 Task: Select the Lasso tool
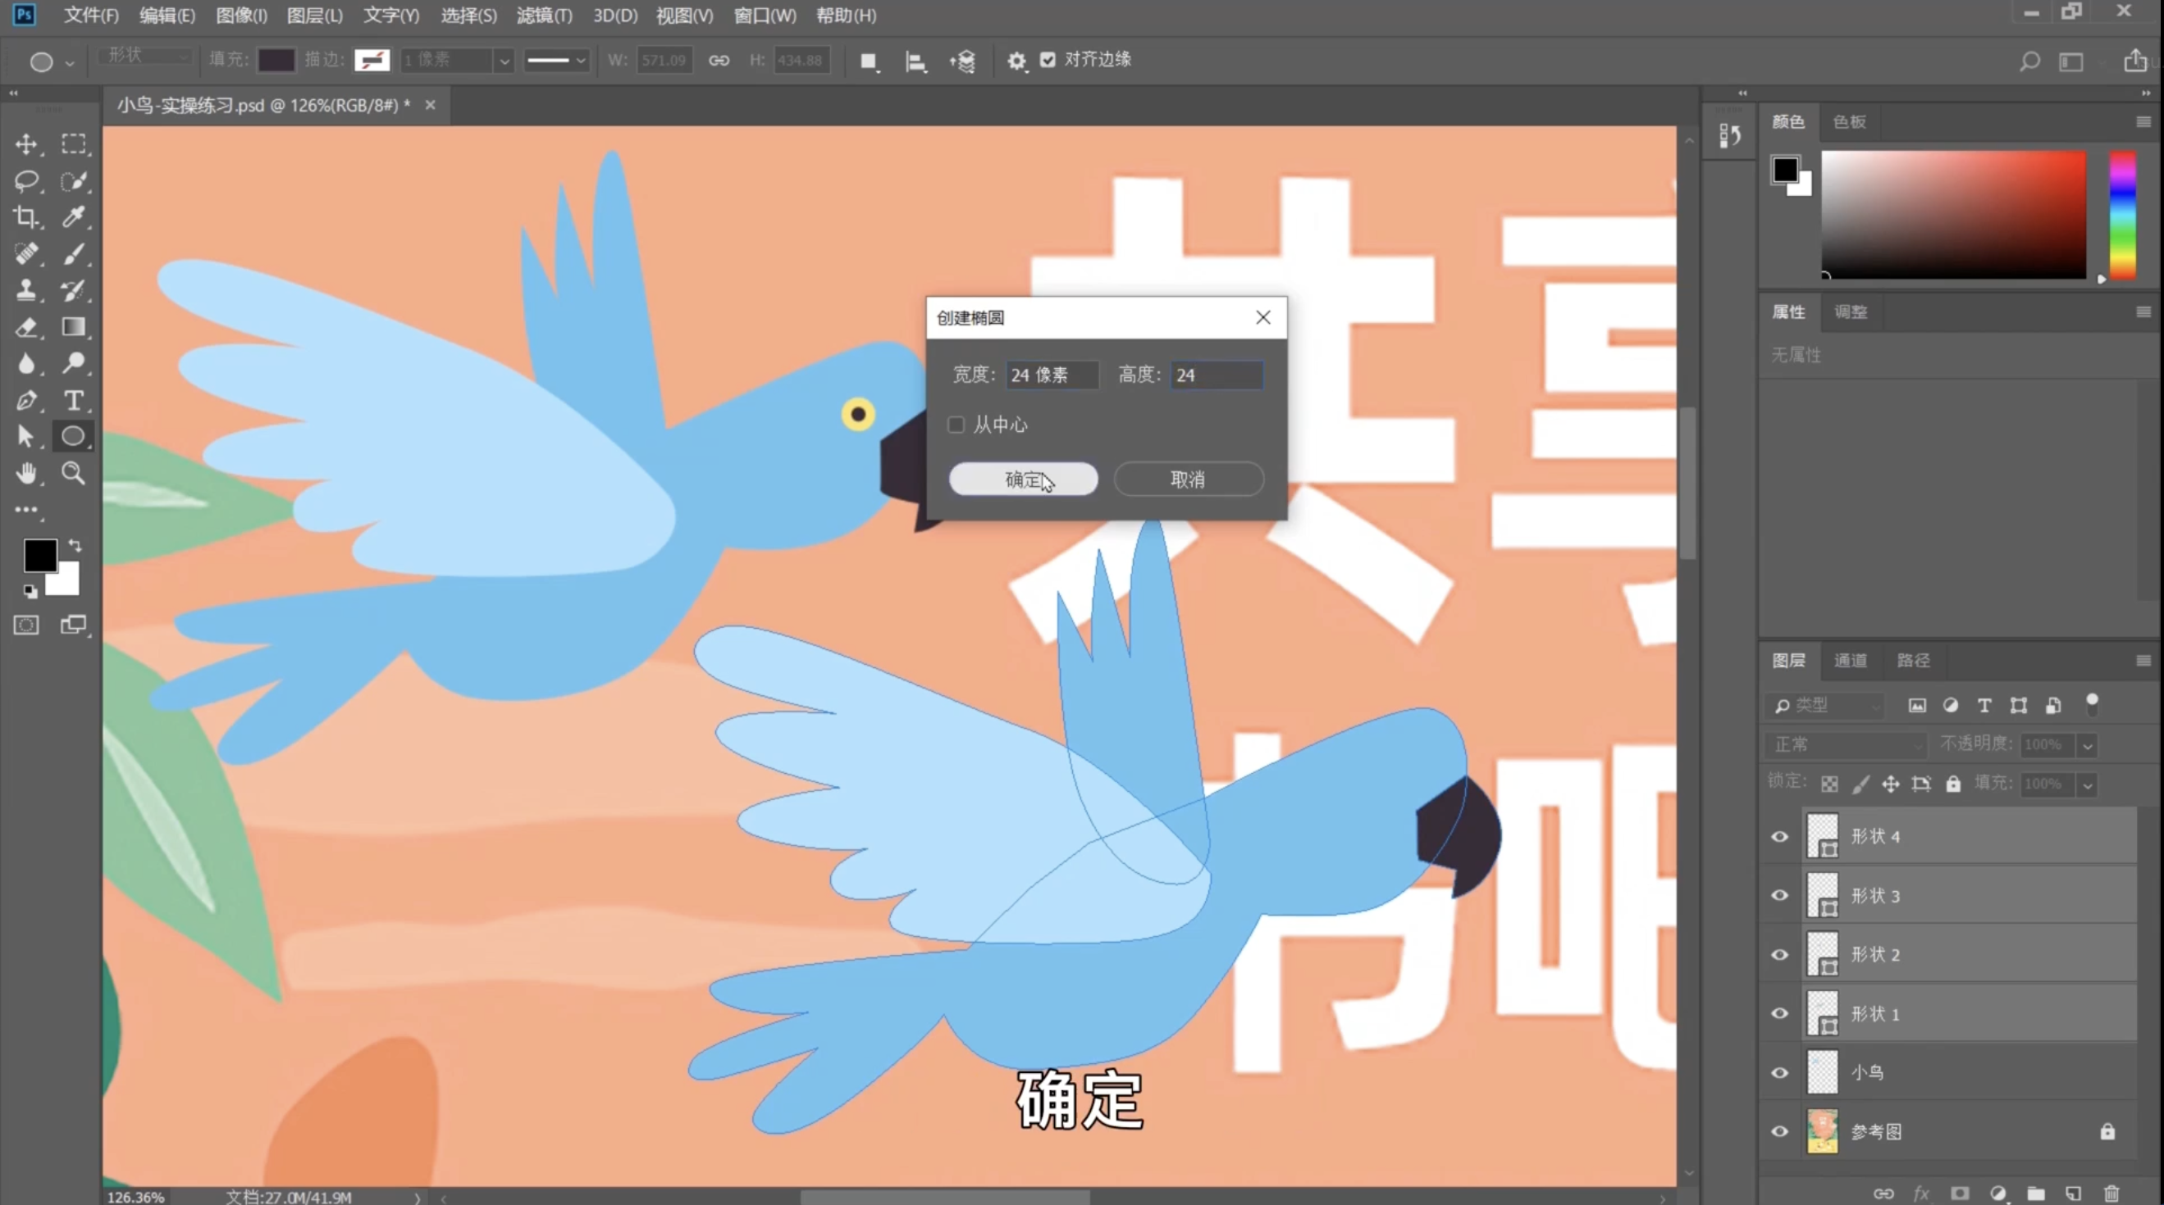coord(26,180)
